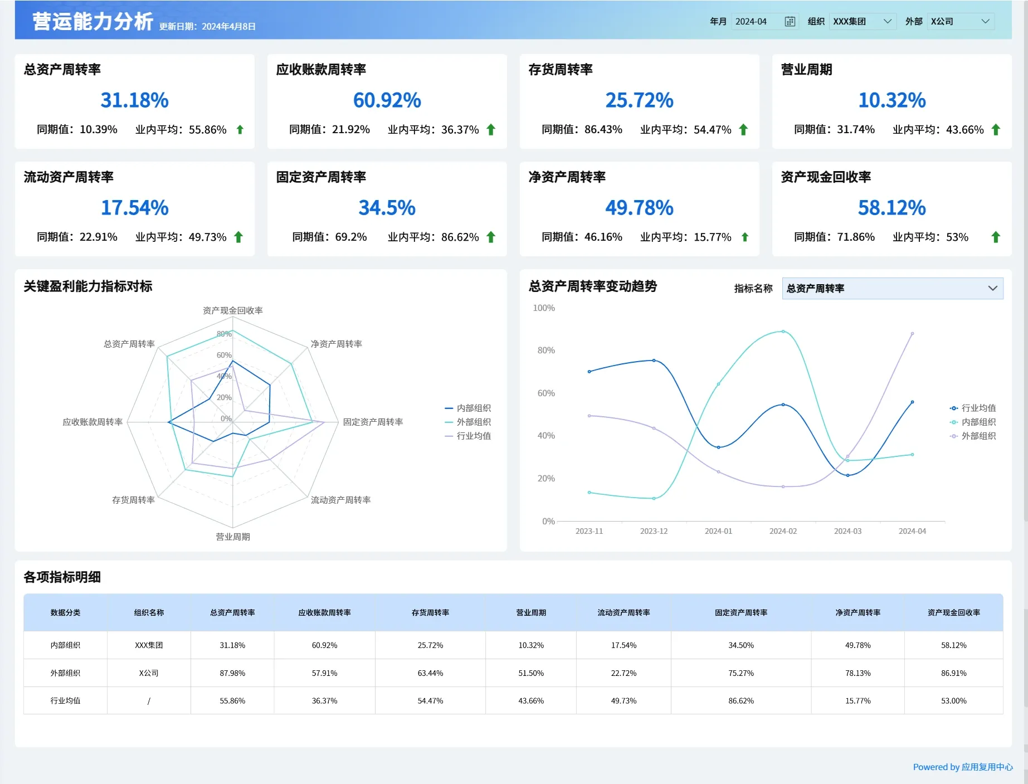Click 业内平均：53% in 资产现金回收率 card

pos(930,237)
